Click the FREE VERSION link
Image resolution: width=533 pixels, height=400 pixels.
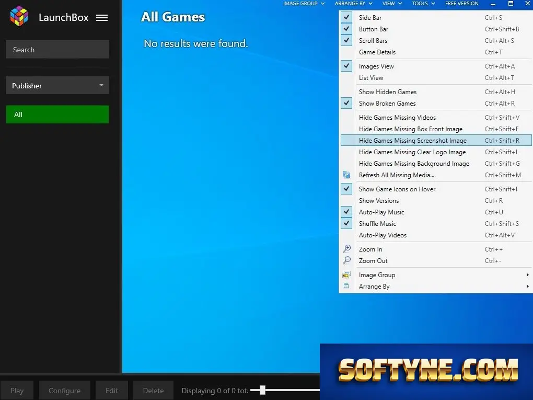pyautogui.click(x=461, y=4)
